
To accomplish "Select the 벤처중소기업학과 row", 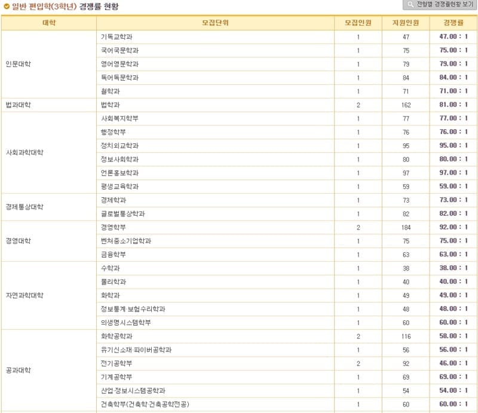I will (287, 241).
